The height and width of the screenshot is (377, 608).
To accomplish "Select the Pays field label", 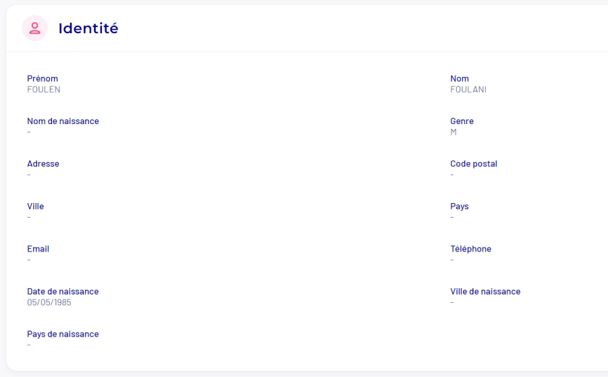I will (x=459, y=207).
